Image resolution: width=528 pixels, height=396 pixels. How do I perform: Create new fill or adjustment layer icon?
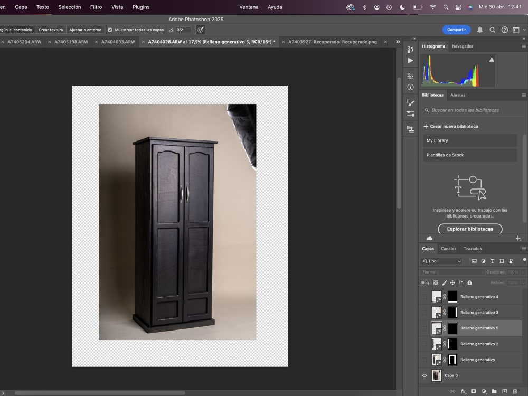(484, 391)
